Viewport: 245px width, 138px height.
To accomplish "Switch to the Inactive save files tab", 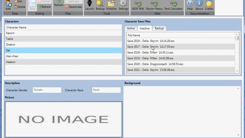I will point(145,28).
